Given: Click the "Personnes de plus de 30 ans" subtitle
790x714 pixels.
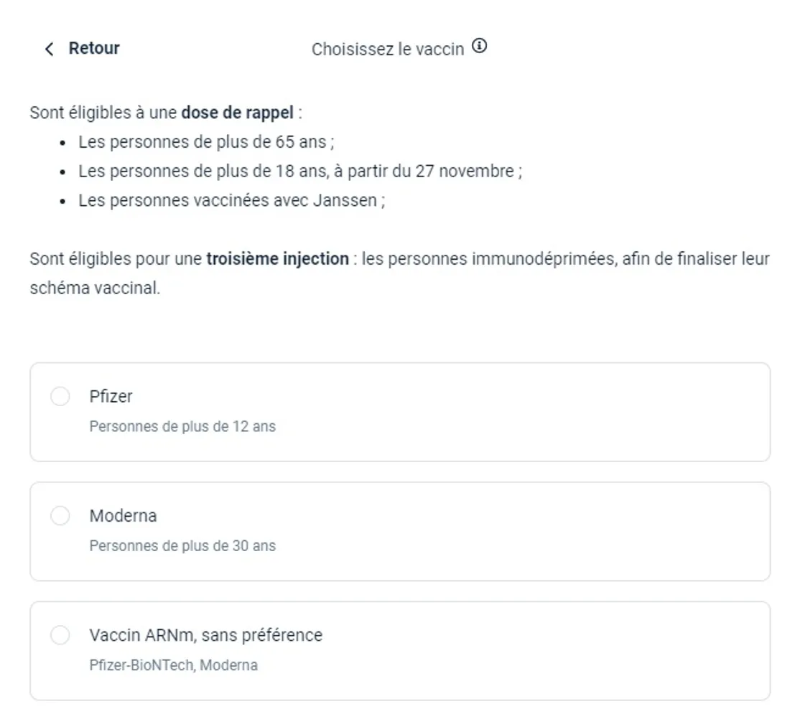Looking at the screenshot, I should coord(182,545).
